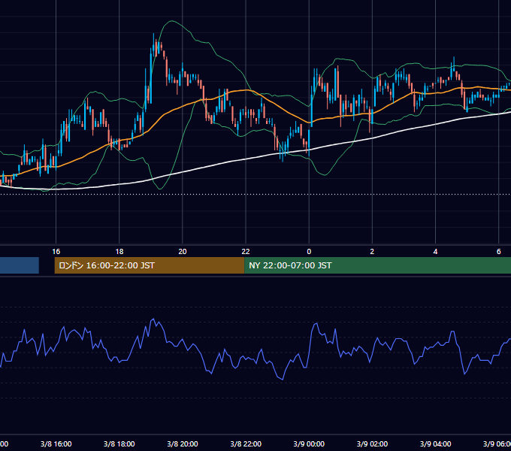Click the hour 22 axis label

point(246,251)
